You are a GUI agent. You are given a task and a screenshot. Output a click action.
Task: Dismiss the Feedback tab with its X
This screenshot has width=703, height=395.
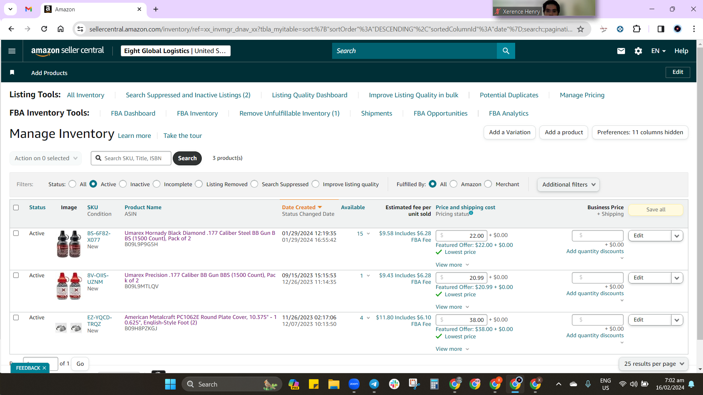[x=44, y=368]
